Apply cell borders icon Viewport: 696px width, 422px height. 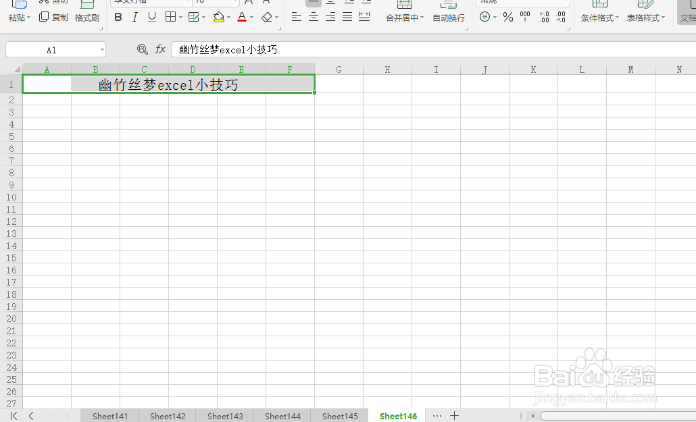pos(170,18)
